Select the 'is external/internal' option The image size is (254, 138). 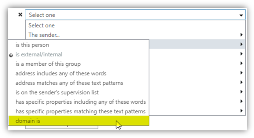point(39,55)
